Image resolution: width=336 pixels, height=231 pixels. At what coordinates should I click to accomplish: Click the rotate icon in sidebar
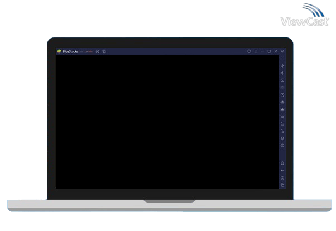click(282, 95)
